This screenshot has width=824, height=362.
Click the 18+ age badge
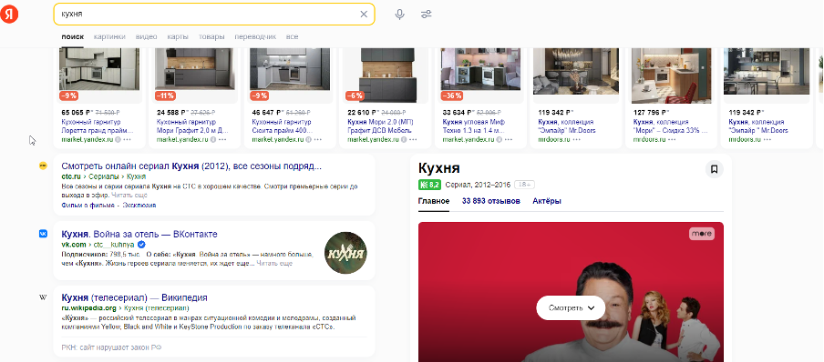[x=524, y=185]
